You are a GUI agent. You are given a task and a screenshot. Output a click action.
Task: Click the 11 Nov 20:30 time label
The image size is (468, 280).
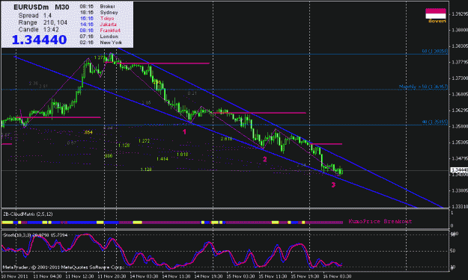click(x=112, y=276)
